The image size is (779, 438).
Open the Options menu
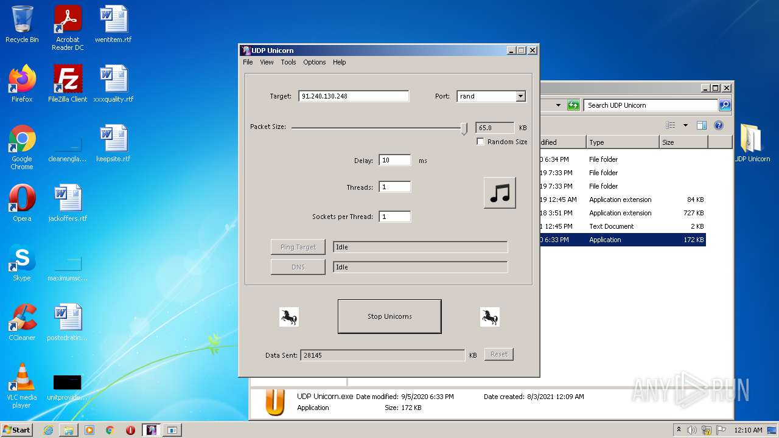[315, 62]
